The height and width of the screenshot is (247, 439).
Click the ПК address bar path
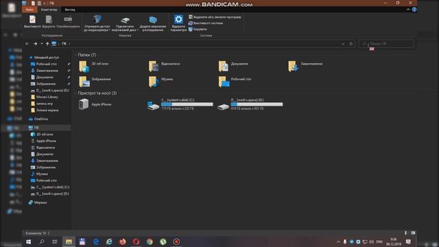[x=64, y=44]
